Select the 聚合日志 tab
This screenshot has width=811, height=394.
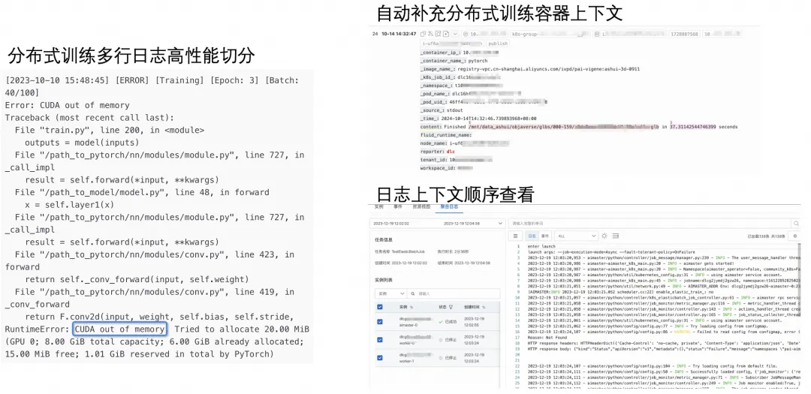450,207
